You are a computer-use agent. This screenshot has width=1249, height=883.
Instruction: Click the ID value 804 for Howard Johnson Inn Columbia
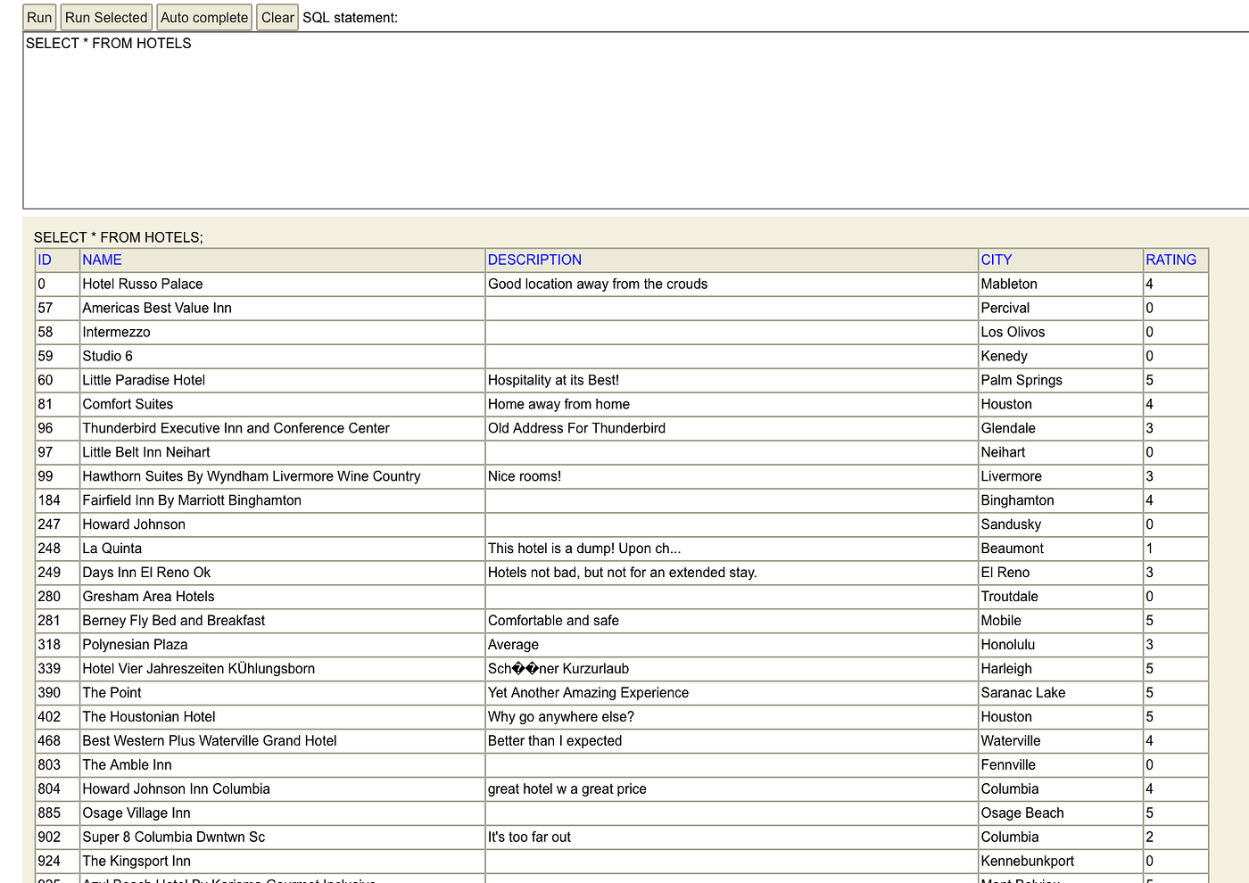(49, 788)
